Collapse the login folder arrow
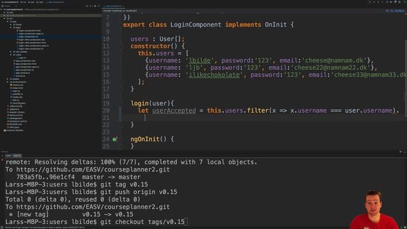 pyautogui.click(x=11, y=27)
